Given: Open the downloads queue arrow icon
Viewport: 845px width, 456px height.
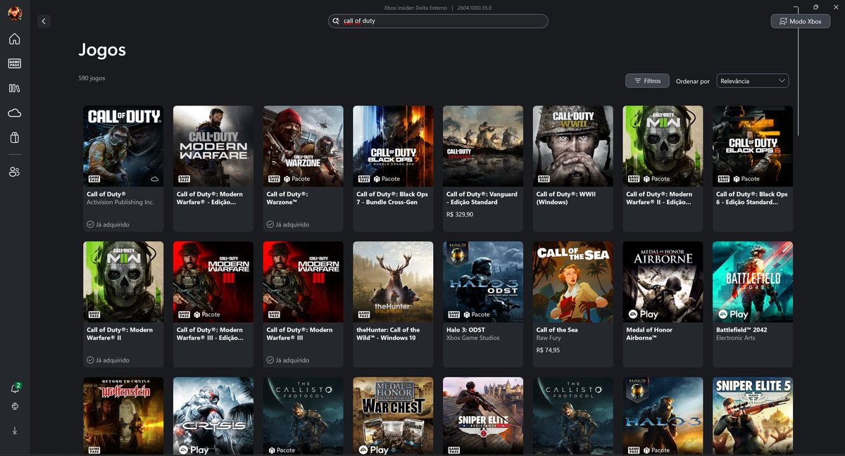Looking at the screenshot, I should 14,430.
